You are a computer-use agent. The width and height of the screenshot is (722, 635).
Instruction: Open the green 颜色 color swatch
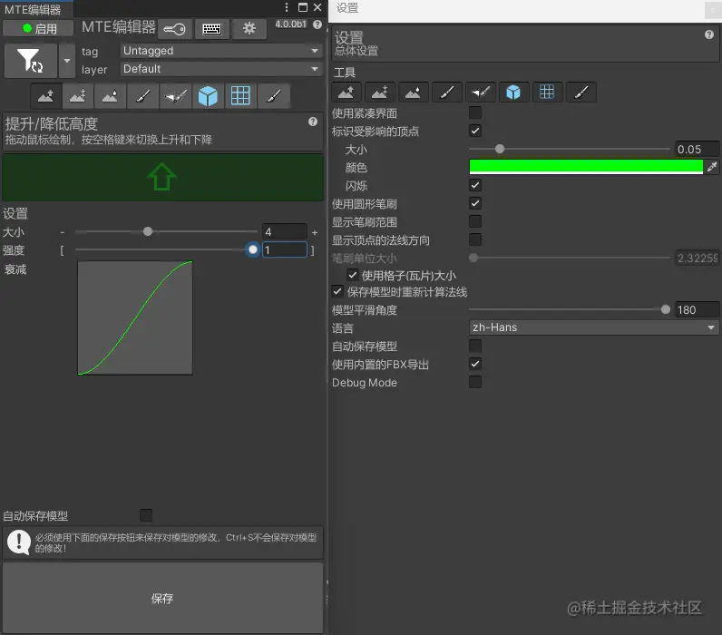click(586, 167)
